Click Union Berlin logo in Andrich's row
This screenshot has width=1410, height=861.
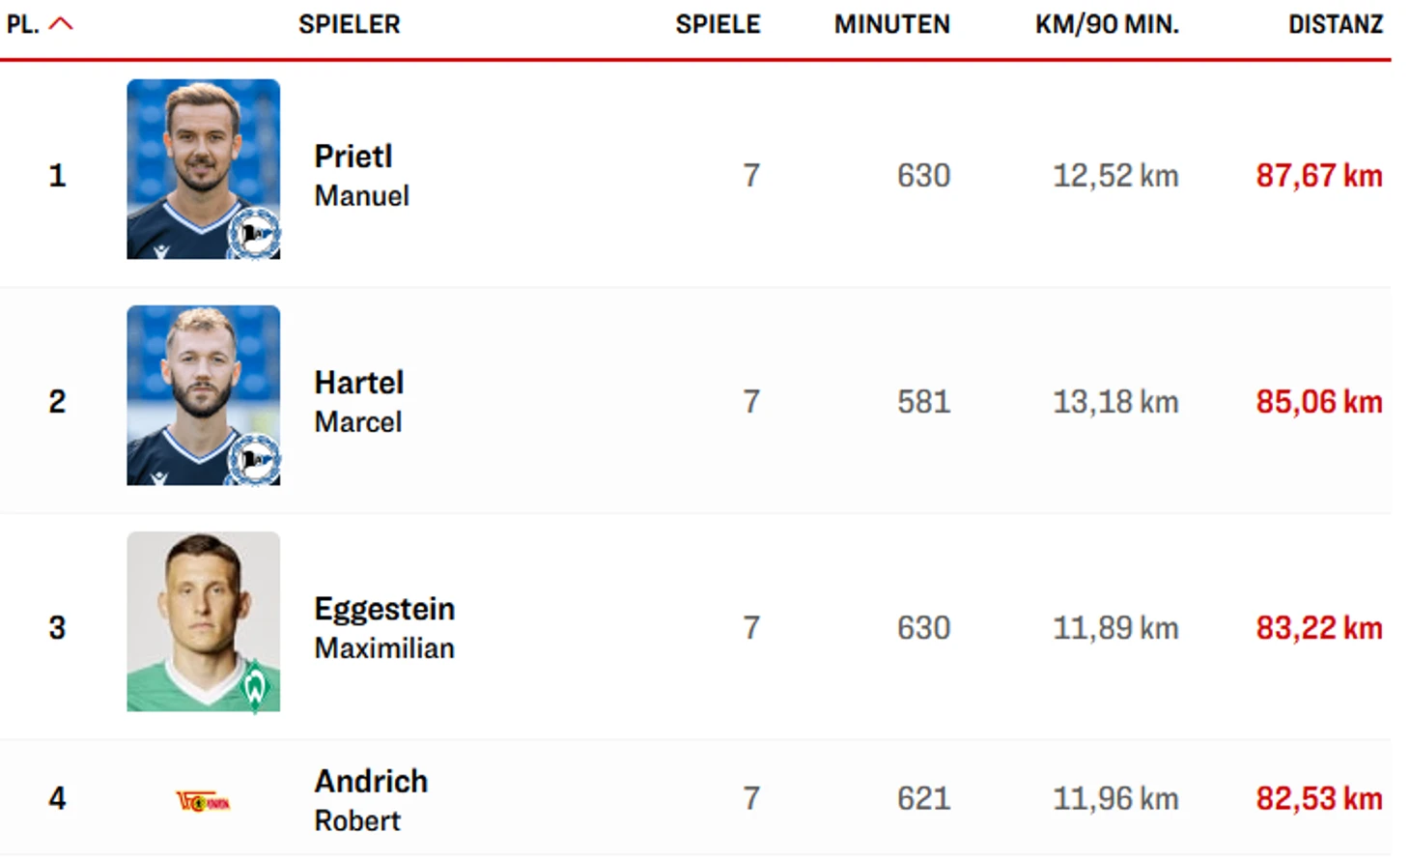pyautogui.click(x=203, y=801)
